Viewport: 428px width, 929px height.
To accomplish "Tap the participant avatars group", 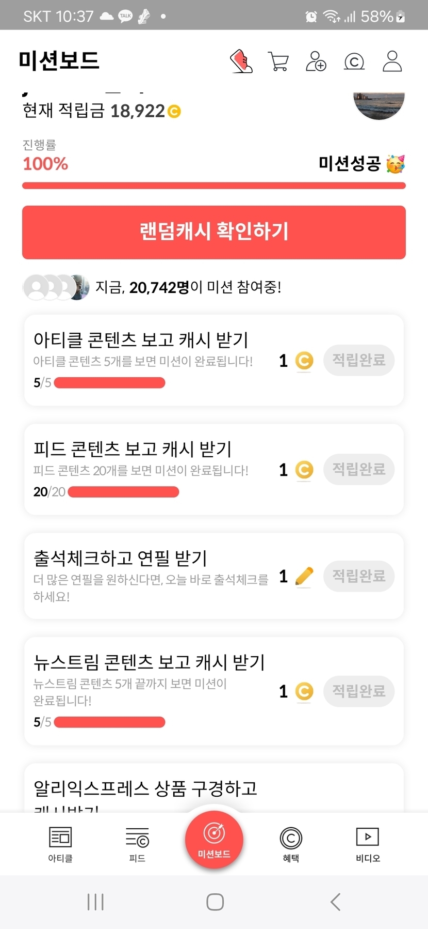I will tap(56, 287).
